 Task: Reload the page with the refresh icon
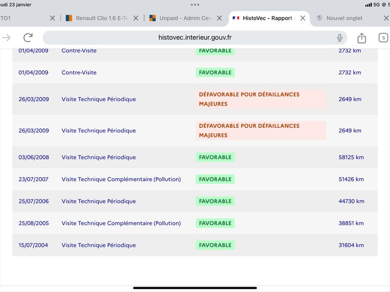[x=28, y=38]
